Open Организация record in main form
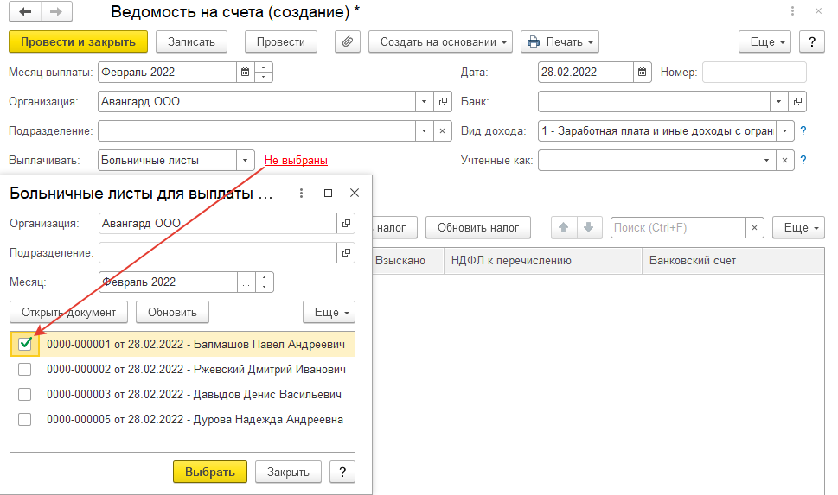The height and width of the screenshot is (495, 838). pos(443,101)
